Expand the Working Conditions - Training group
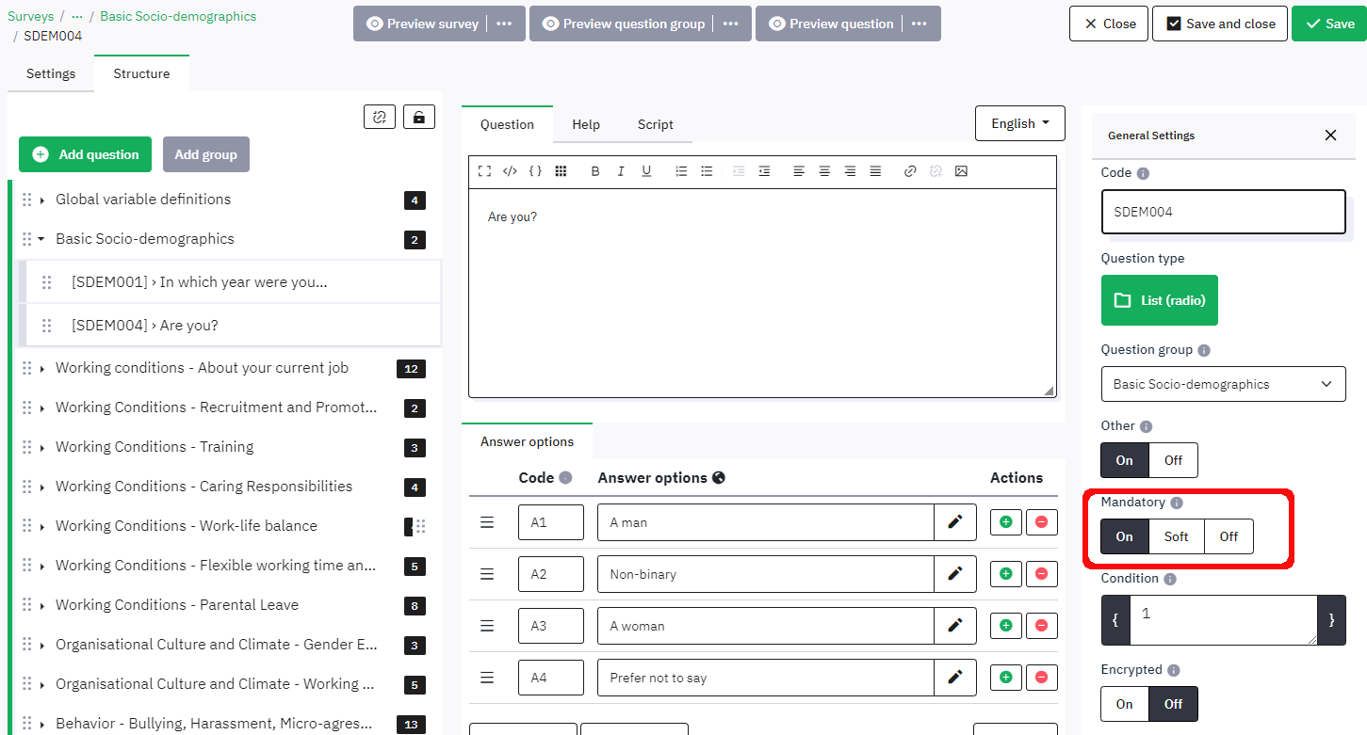This screenshot has width=1367, height=735. (42, 448)
